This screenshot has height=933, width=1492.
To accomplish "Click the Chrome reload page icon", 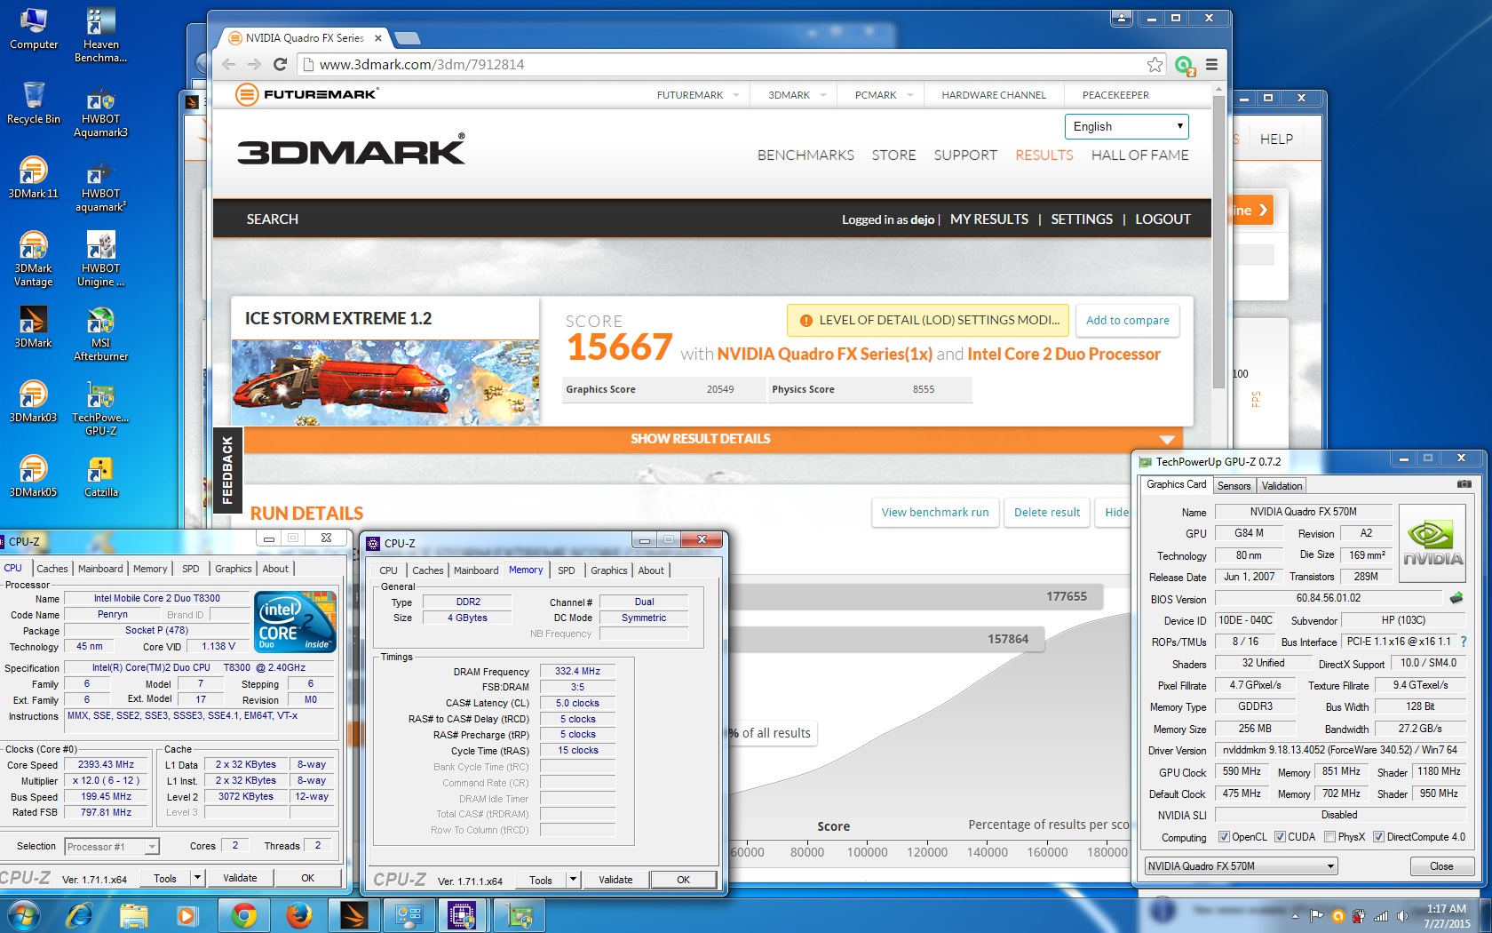I will point(280,64).
